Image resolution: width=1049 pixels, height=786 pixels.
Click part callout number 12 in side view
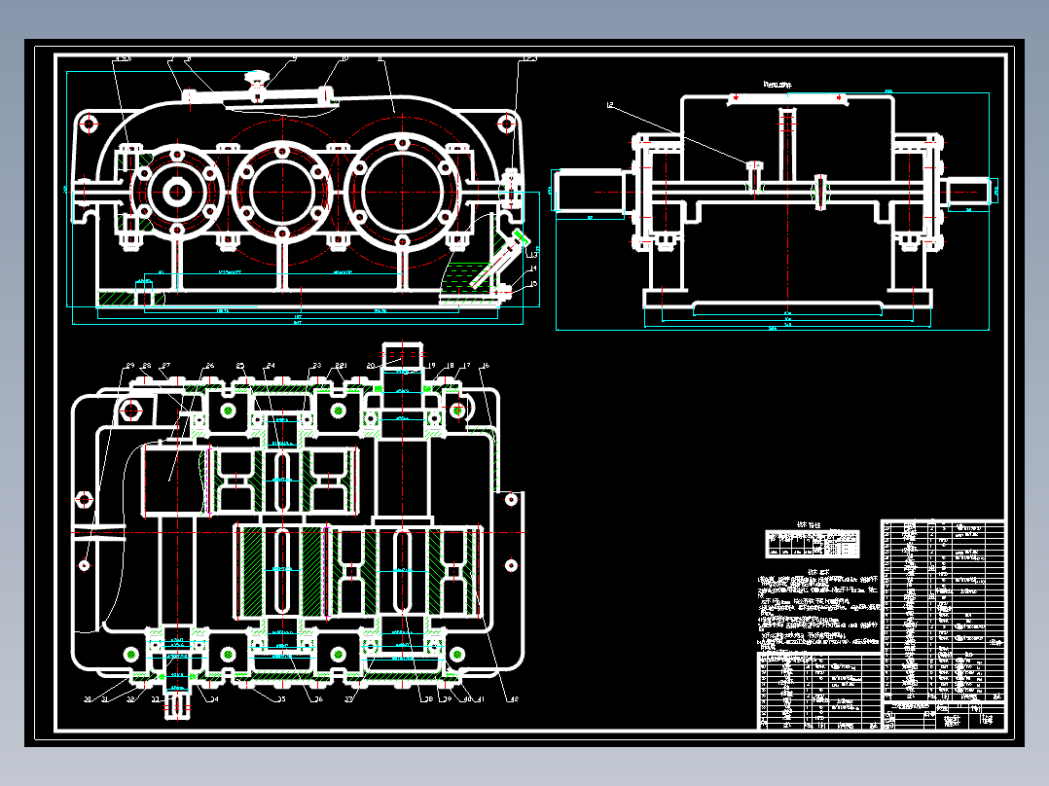point(610,105)
